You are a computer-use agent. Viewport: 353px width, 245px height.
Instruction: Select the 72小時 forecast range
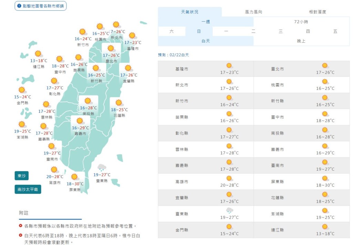coord(301,22)
